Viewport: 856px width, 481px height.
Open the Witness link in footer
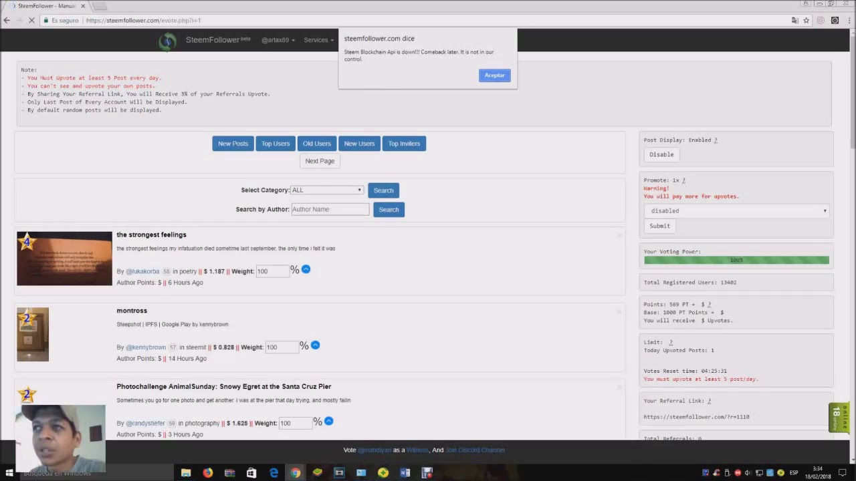click(417, 450)
